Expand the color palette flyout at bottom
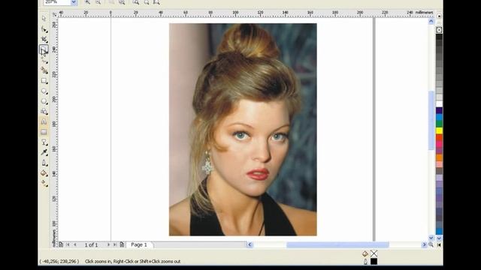481x270 pixels. click(439, 244)
